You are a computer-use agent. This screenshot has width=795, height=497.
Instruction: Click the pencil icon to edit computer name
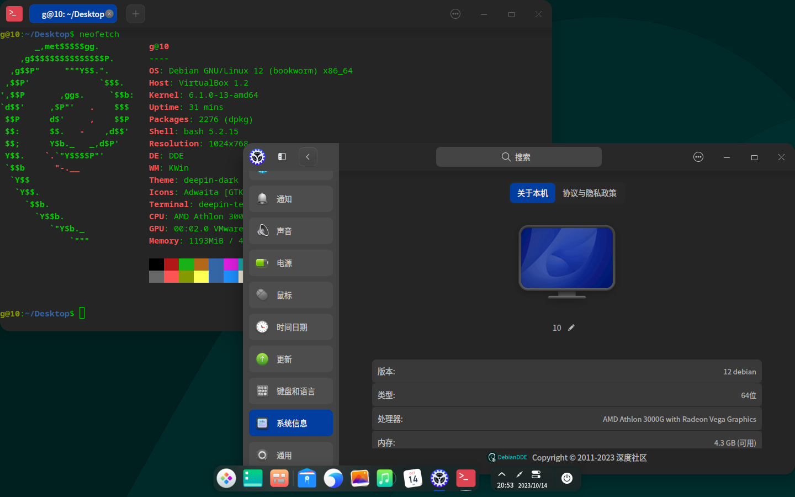[x=571, y=327]
